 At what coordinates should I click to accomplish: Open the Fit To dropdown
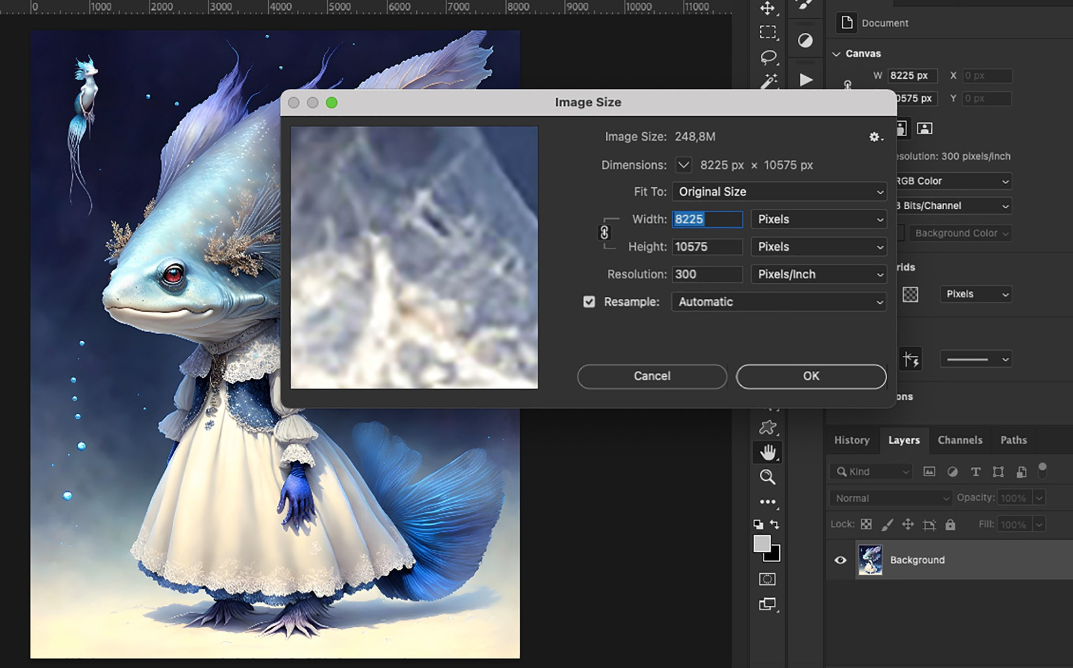click(778, 192)
